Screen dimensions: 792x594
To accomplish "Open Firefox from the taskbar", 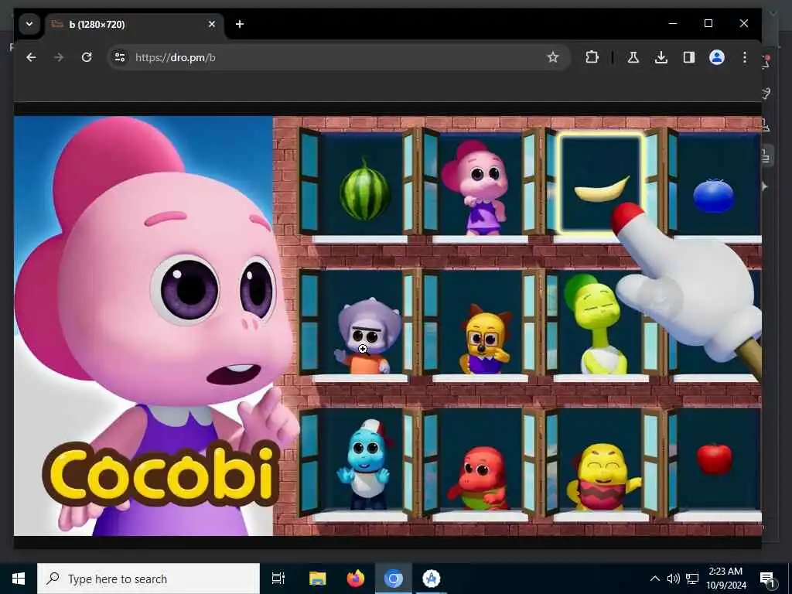I will coord(356,579).
